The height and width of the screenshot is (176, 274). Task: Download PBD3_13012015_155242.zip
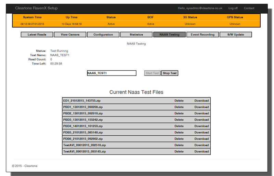201,120
